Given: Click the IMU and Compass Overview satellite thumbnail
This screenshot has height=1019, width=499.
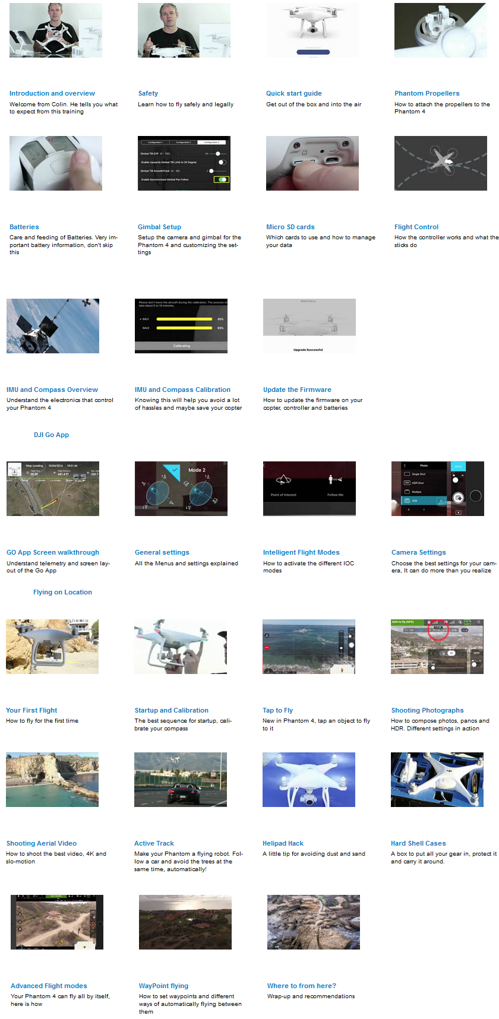Looking at the screenshot, I should [x=53, y=326].
